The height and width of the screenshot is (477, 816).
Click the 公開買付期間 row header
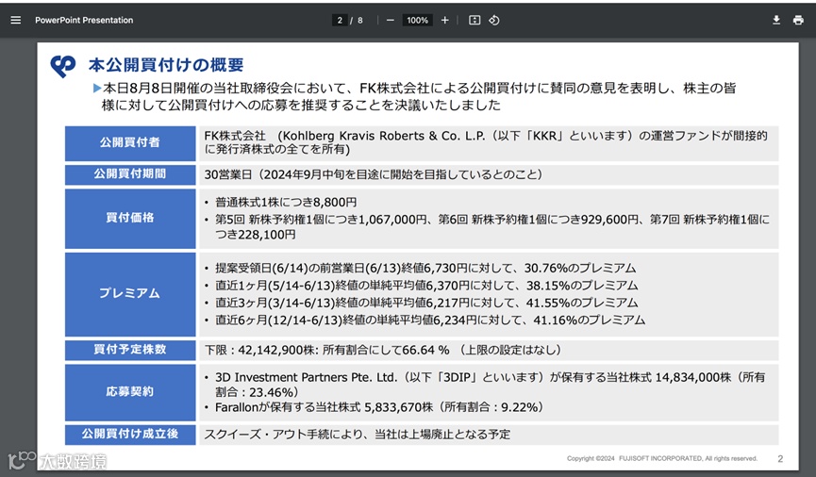tap(130, 174)
